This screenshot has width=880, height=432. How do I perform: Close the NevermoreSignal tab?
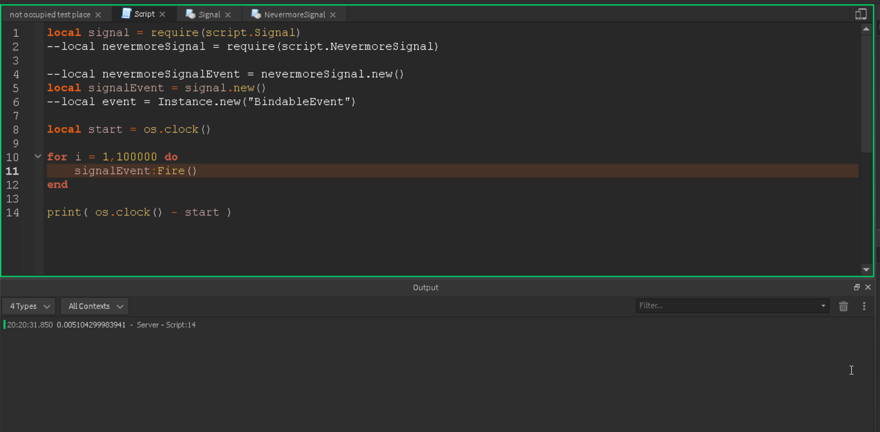tap(333, 15)
